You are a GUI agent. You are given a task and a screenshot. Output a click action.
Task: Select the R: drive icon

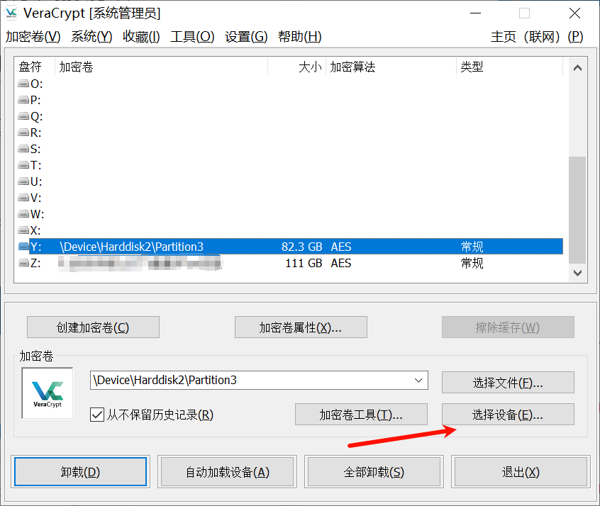pyautogui.click(x=23, y=133)
